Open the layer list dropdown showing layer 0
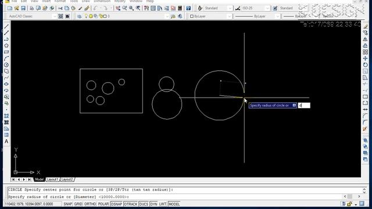Screen dimensions: 372x209 [167, 16]
